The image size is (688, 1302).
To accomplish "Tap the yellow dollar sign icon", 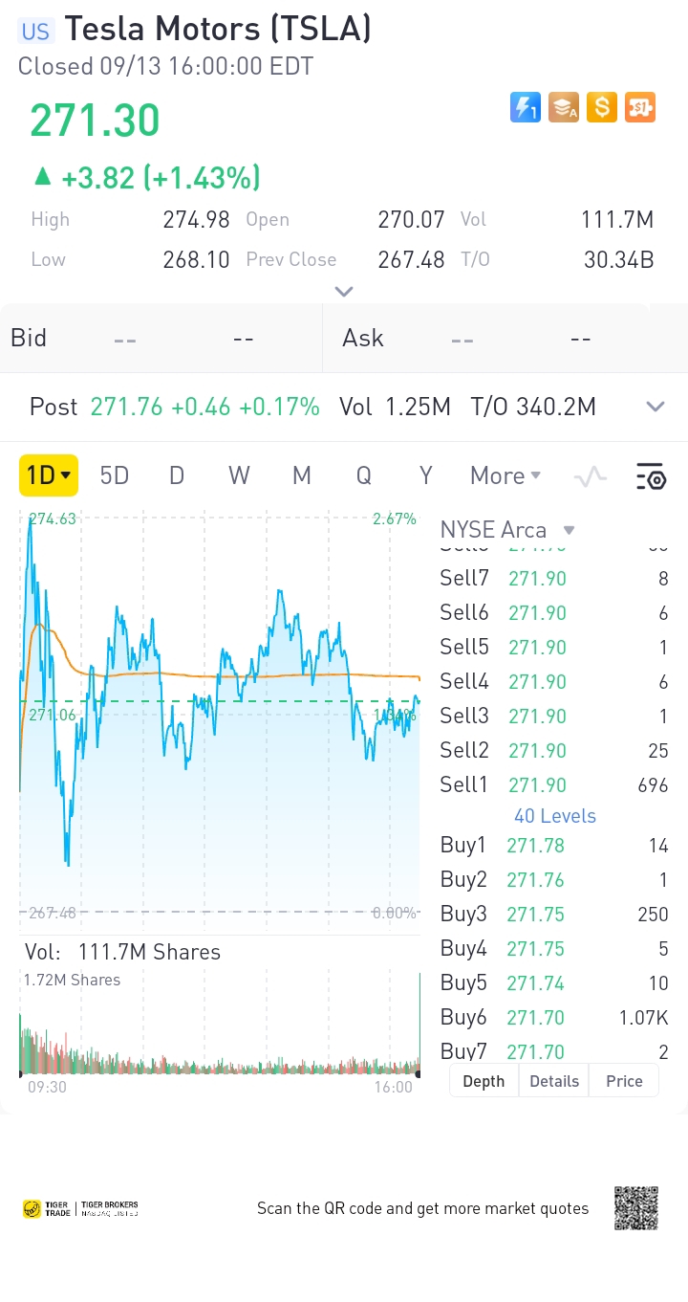I will click(x=602, y=107).
